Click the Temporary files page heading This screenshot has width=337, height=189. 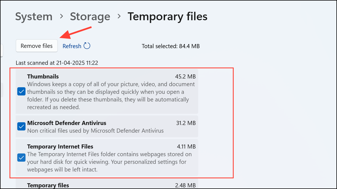coord(168,16)
